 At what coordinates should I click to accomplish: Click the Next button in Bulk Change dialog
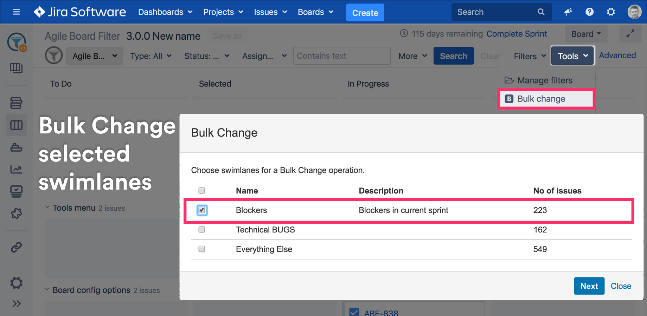(x=589, y=286)
